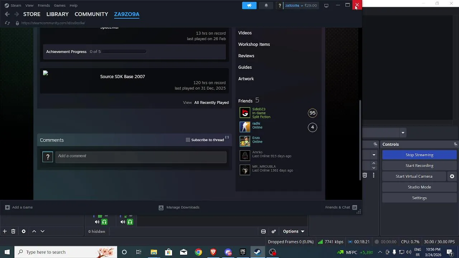Open the View menu
Screen dimensions: 459x258
tap(29, 5)
